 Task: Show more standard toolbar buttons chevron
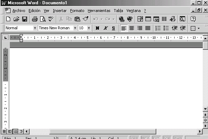(x=206, y=17)
